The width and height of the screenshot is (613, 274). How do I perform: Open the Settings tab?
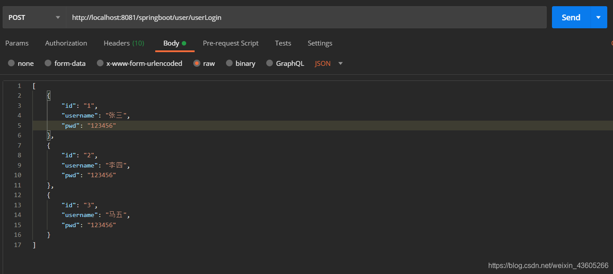320,43
